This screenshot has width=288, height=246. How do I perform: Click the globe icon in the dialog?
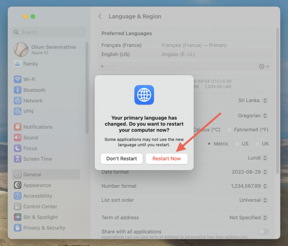click(x=144, y=95)
